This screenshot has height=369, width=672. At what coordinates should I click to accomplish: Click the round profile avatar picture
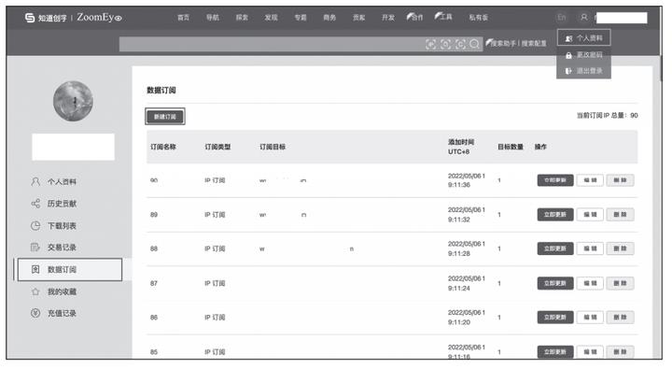73,101
